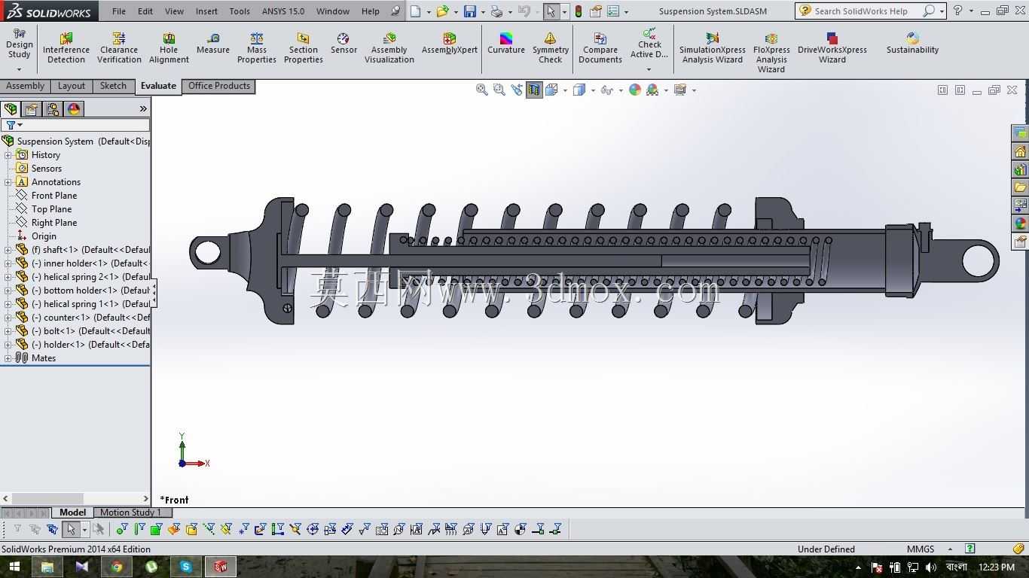Screen dimensions: 1029x578
Task: Run the Hole Alignment check
Action: click(x=169, y=48)
